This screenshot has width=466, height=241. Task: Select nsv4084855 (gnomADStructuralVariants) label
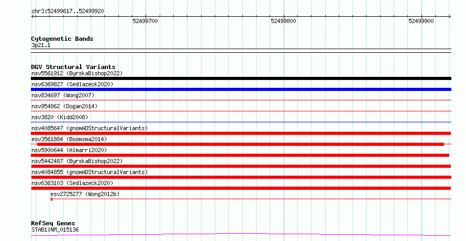pyautogui.click(x=90, y=172)
